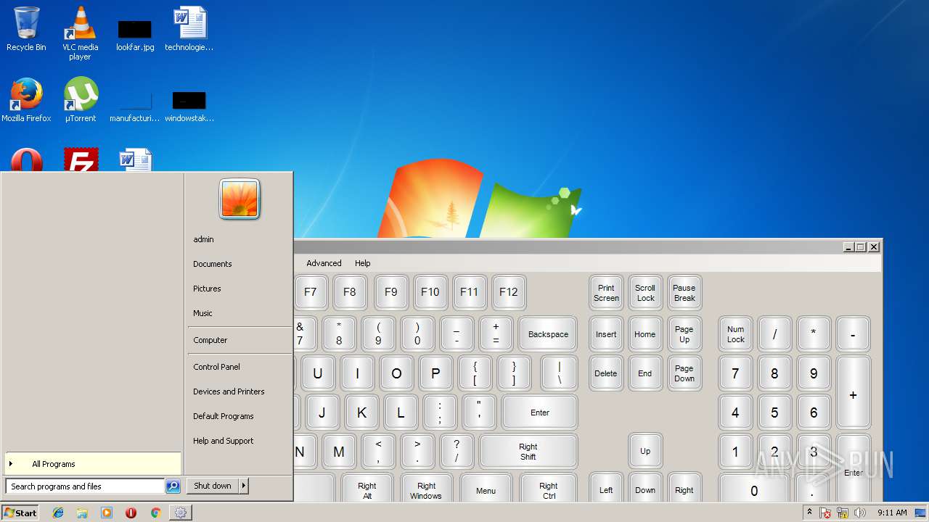
Task: Click the Delete key on keyboard
Action: point(606,373)
